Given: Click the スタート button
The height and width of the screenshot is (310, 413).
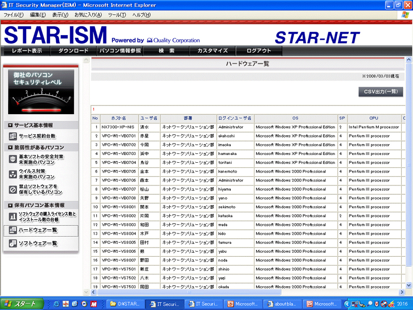Looking at the screenshot, I should [x=22, y=304].
